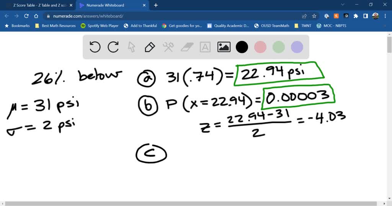The height and width of the screenshot is (206, 392).
Task: Open Quality Academic D... bookmark
Action: pyautogui.click(x=228, y=26)
